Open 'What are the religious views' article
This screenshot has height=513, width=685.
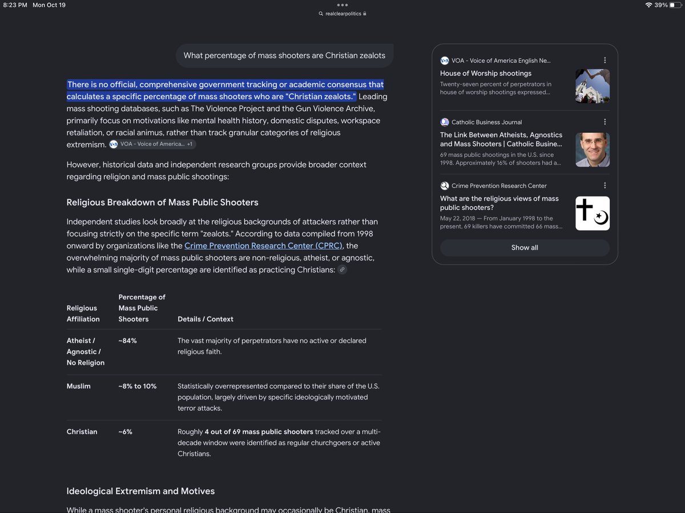click(499, 203)
